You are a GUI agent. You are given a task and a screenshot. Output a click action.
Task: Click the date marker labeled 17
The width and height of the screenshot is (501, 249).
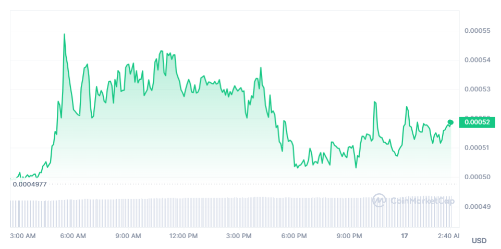point(404,236)
